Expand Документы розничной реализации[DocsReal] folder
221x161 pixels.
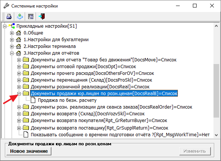[19, 87]
